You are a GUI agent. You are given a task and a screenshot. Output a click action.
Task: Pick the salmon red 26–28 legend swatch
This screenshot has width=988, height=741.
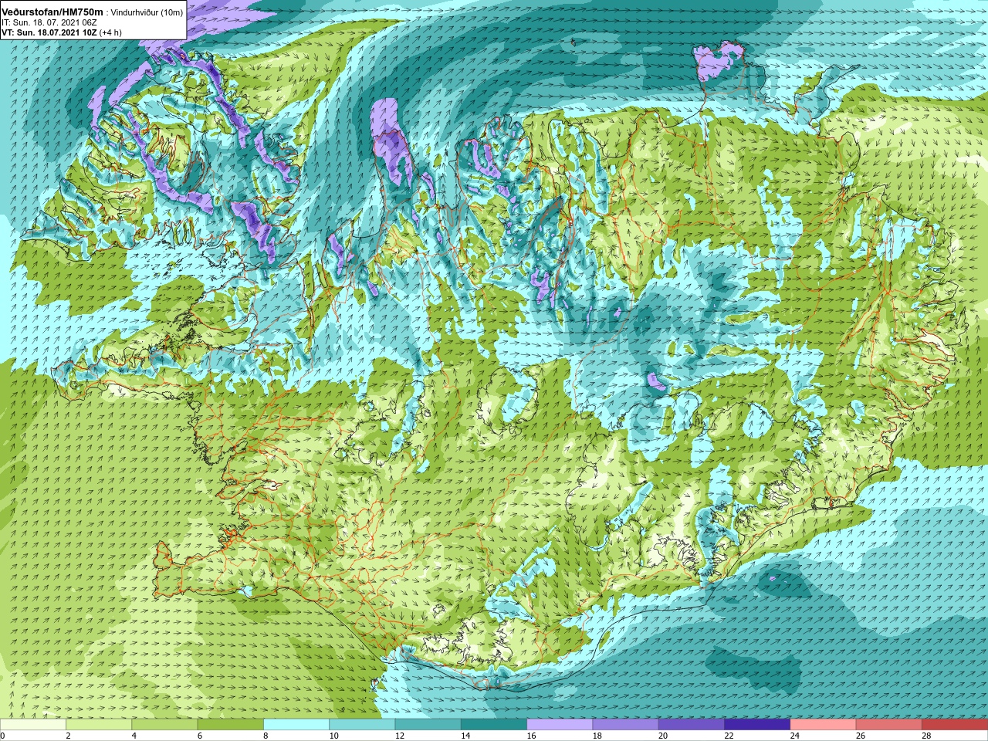889,725
